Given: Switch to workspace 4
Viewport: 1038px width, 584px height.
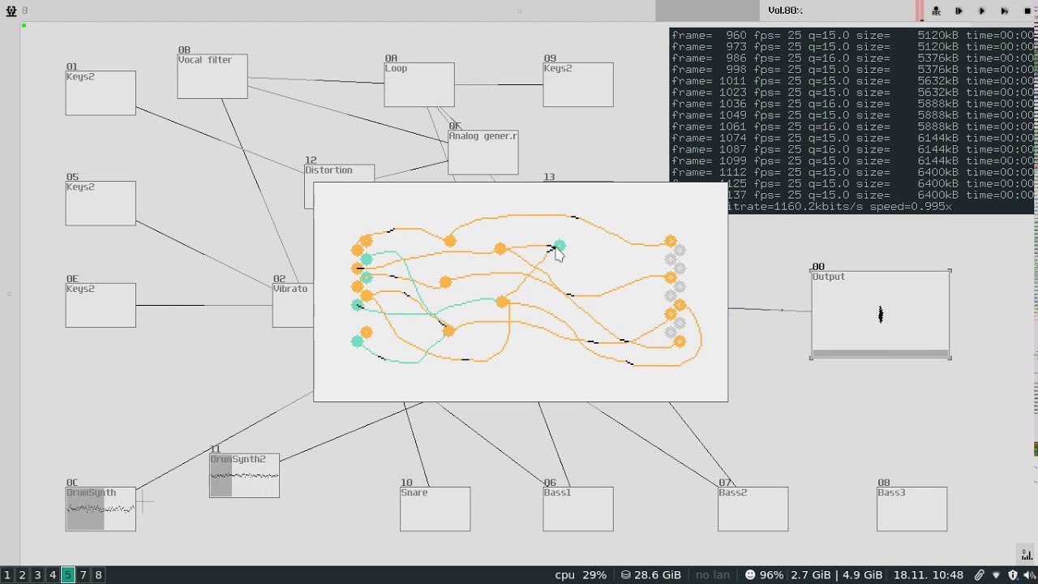Looking at the screenshot, I should pyautogui.click(x=53, y=575).
